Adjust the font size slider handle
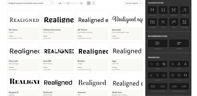Viewport: 197px width, 96px height. pyautogui.click(x=68, y=3)
